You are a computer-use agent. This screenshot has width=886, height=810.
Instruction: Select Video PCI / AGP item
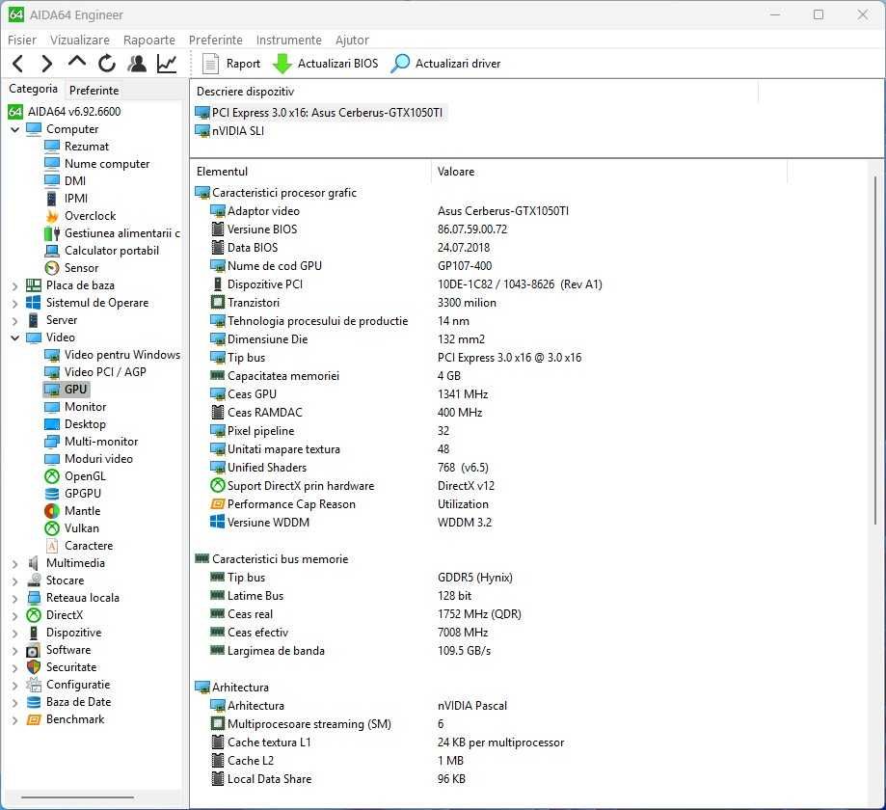[105, 372]
